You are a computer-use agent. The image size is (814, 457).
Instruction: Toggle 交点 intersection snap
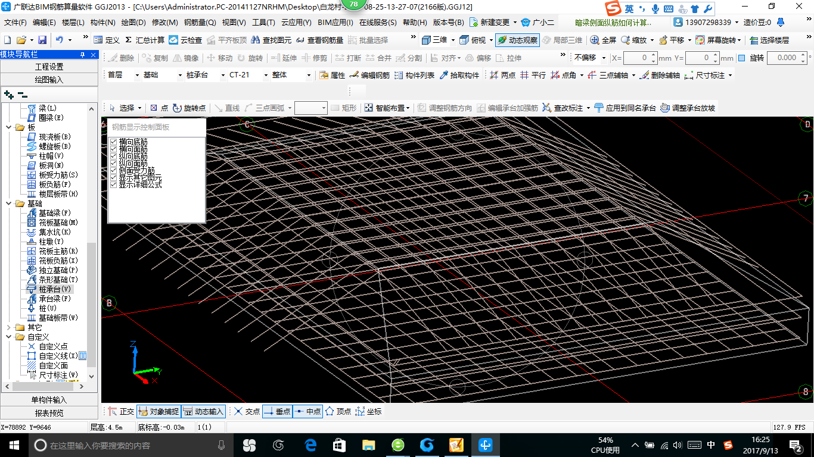tap(247, 411)
